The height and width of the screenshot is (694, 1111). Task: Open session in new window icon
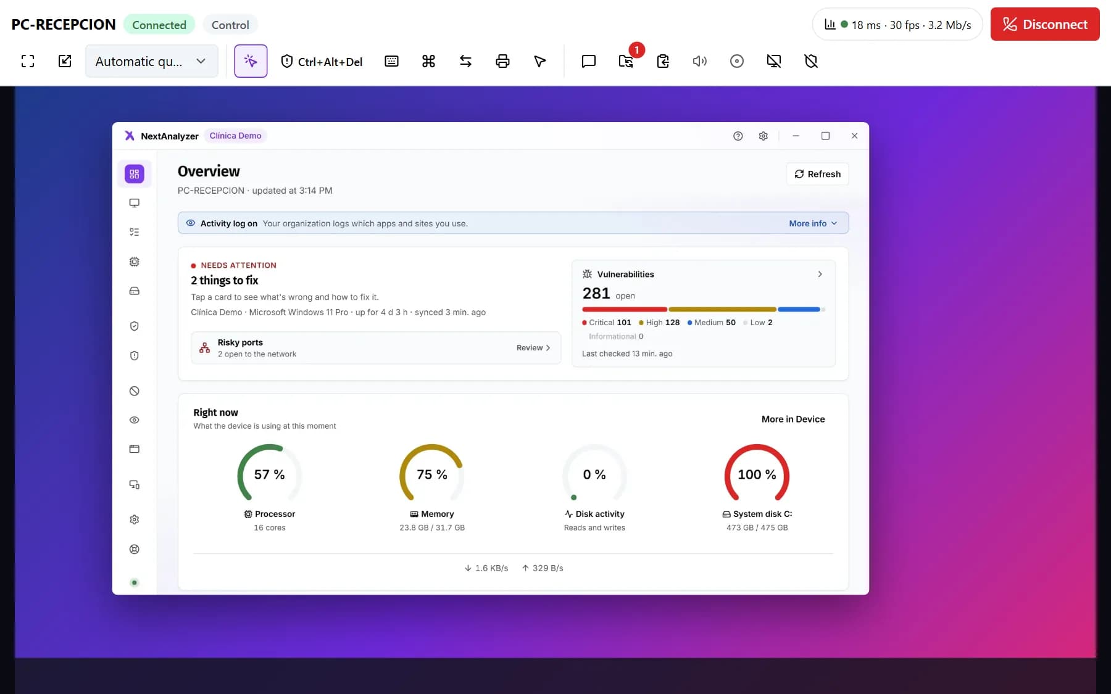(65, 61)
